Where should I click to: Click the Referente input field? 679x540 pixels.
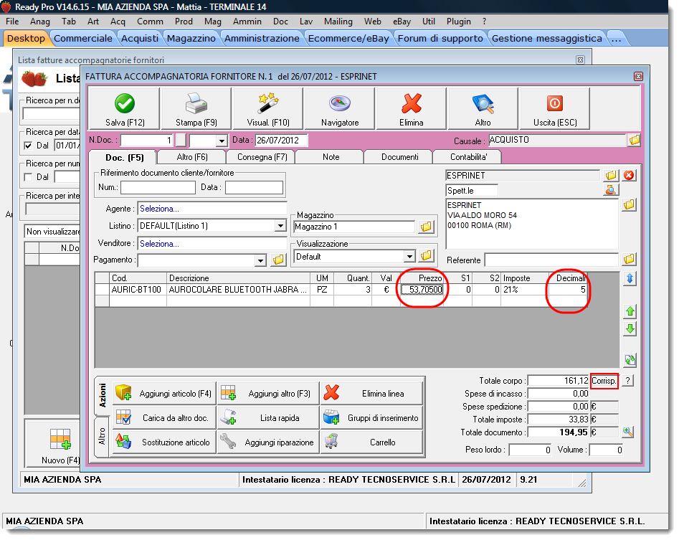(x=551, y=260)
